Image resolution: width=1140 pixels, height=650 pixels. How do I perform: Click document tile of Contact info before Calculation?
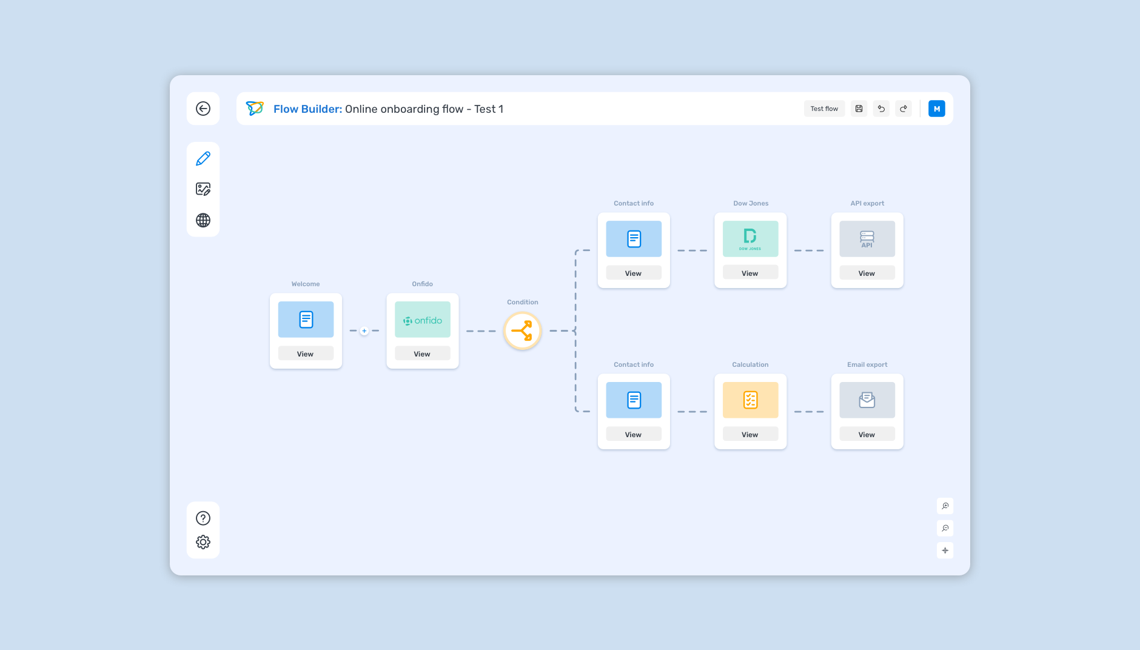(x=634, y=400)
